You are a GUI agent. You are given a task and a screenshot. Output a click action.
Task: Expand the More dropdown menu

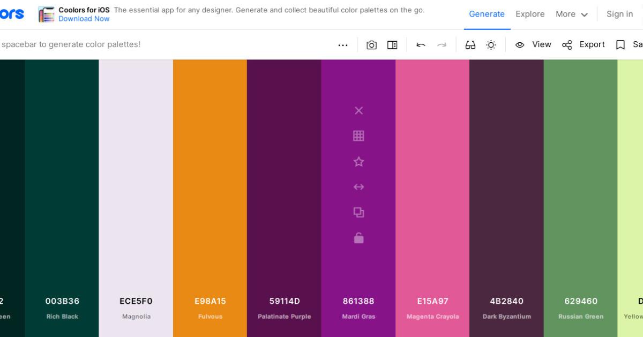coord(571,14)
